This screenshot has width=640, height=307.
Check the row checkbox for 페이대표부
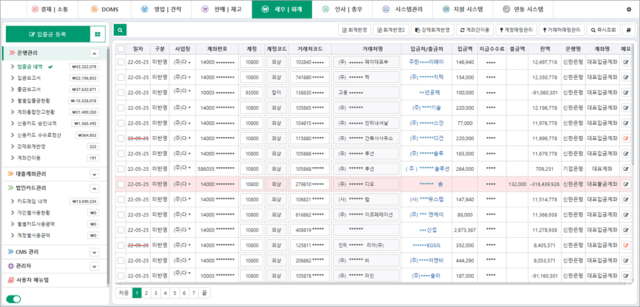[x=121, y=62]
